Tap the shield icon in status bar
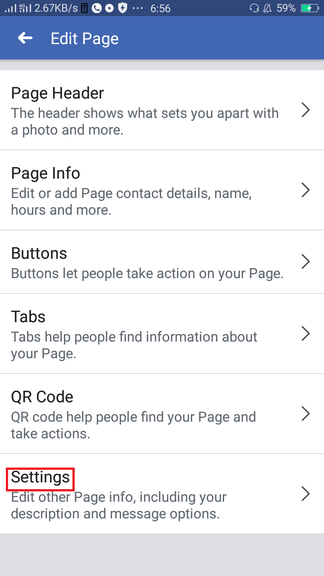The height and width of the screenshot is (576, 324). [x=122, y=8]
